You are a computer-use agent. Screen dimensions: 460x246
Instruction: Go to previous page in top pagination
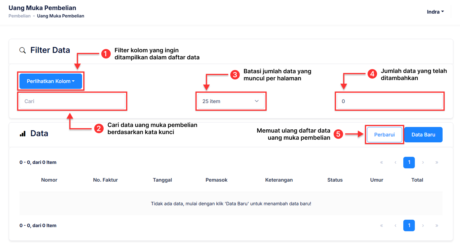[x=395, y=162]
